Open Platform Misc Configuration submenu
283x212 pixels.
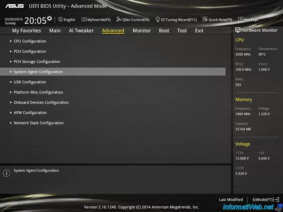pos(38,92)
